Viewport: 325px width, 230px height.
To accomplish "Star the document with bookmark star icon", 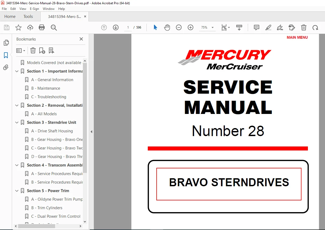I will coord(18,27).
